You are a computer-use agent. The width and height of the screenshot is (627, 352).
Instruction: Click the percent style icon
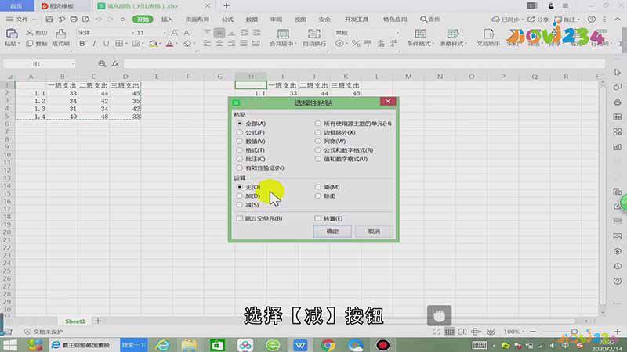[x=356, y=44]
